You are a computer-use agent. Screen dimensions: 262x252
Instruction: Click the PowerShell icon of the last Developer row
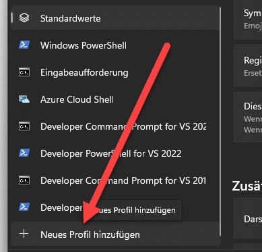(x=24, y=207)
